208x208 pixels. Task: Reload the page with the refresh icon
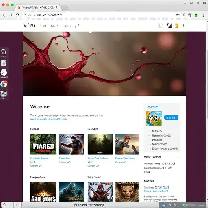coord(17,15)
